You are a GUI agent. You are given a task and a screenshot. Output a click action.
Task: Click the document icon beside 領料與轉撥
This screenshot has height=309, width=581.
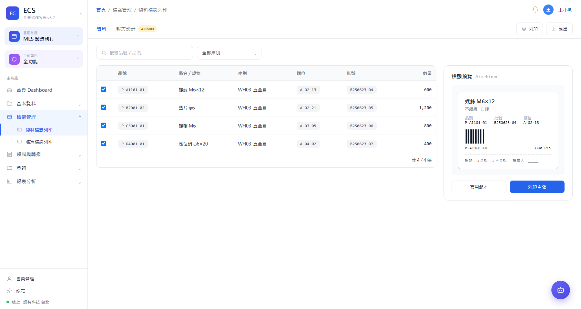10,154
